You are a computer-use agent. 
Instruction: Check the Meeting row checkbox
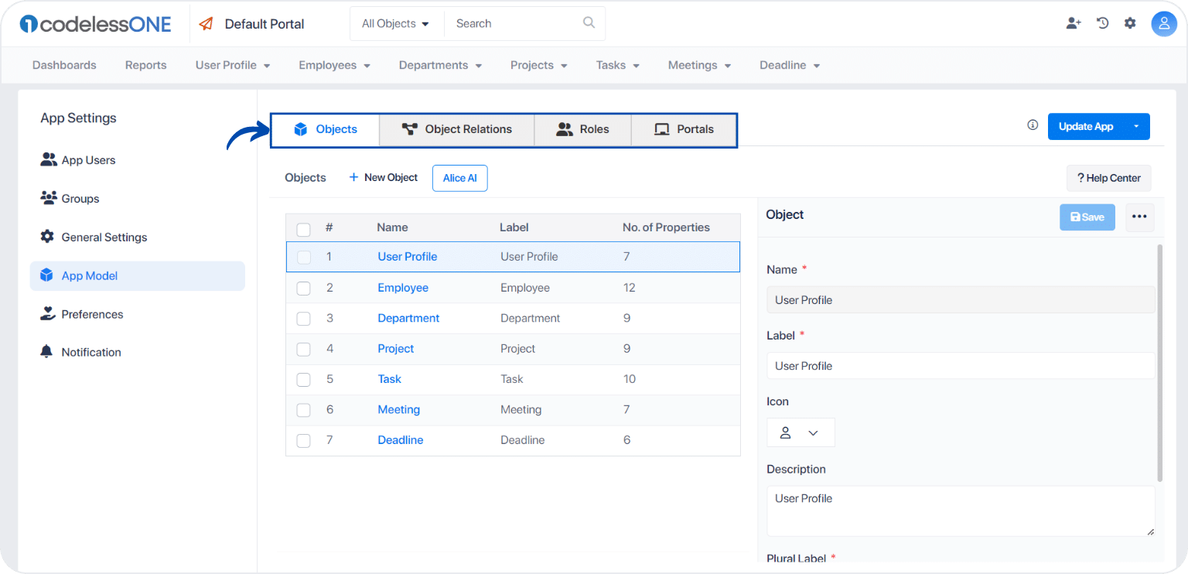304,410
